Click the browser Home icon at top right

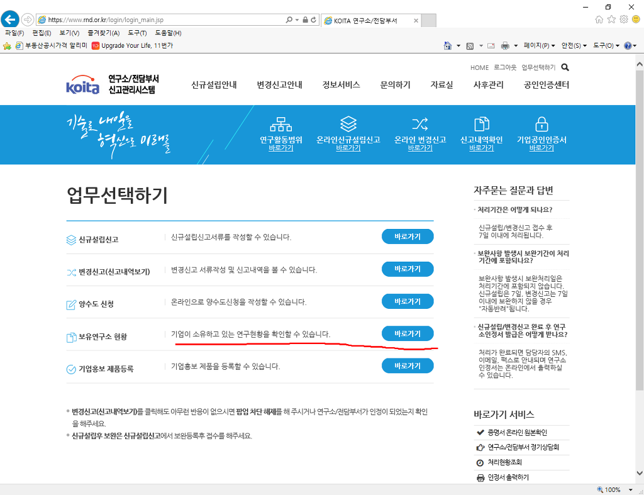(x=599, y=19)
